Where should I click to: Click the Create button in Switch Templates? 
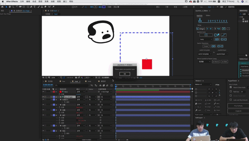tap(206, 46)
